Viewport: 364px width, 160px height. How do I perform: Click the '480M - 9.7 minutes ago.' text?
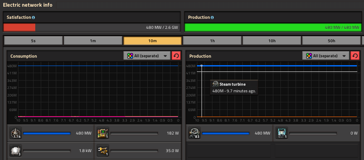(x=234, y=91)
